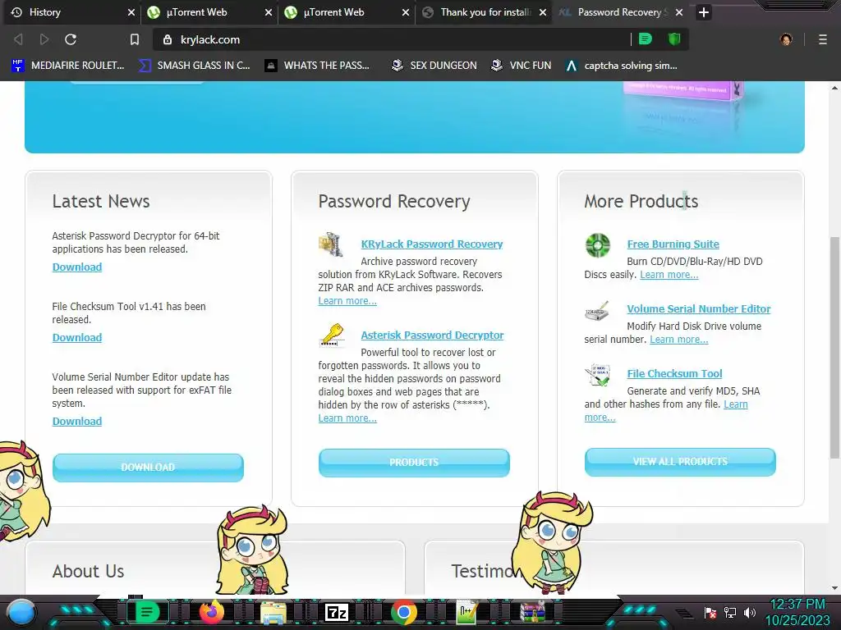
Task: Learn more about Asterisk Password Decryptor
Action: [347, 418]
